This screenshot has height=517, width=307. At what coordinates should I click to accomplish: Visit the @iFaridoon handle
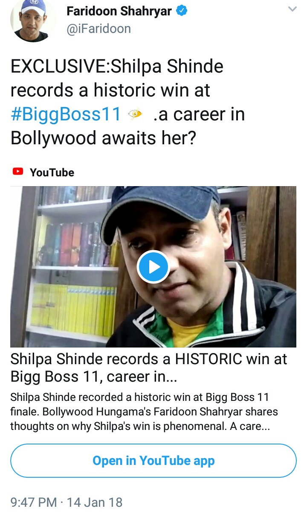(98, 29)
